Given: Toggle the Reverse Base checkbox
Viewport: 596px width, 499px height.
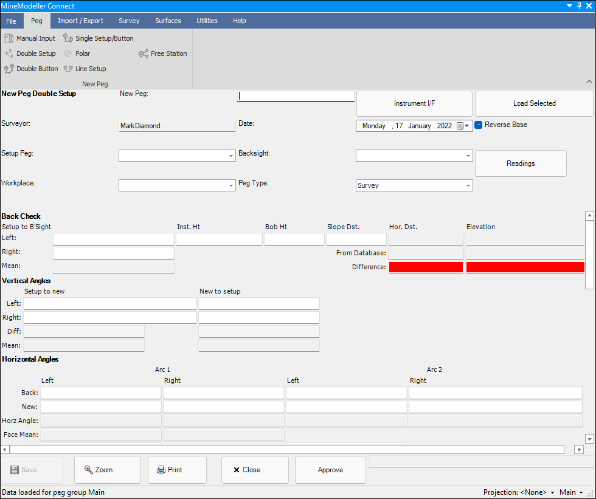Looking at the screenshot, I should (x=479, y=125).
